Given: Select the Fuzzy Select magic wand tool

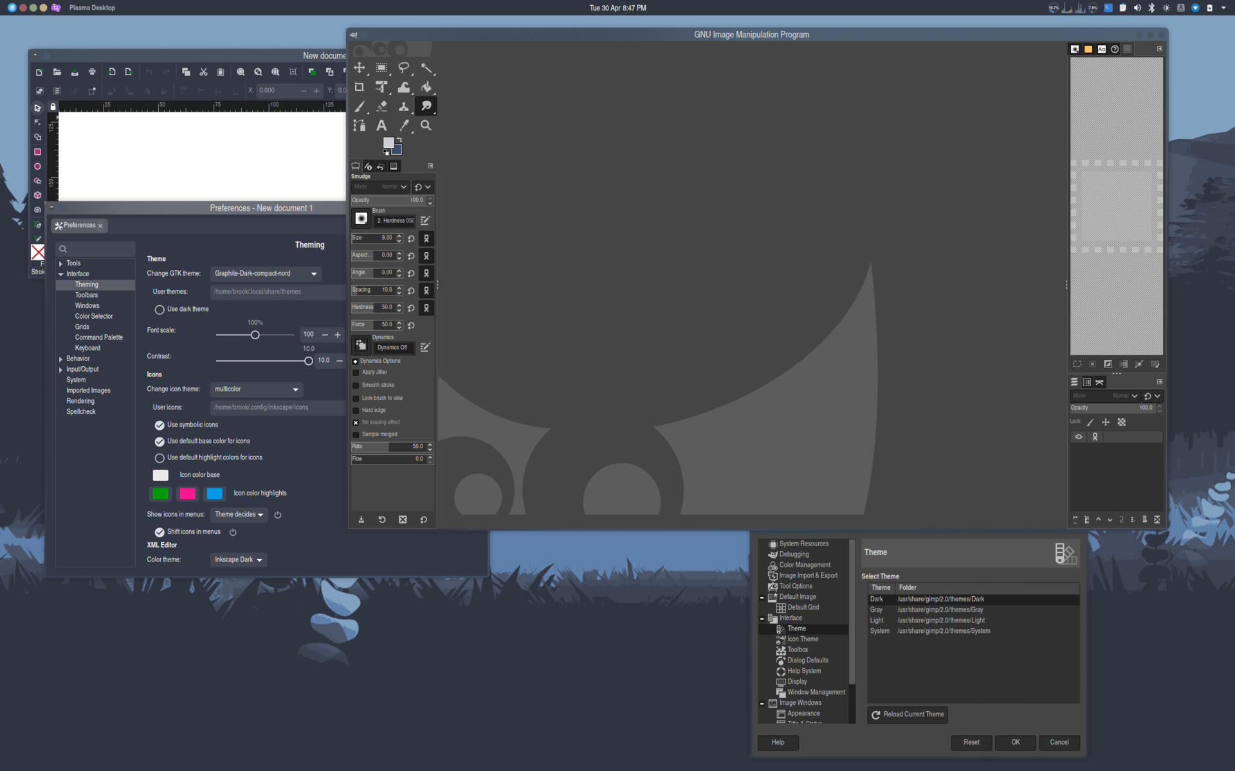Looking at the screenshot, I should [426, 68].
